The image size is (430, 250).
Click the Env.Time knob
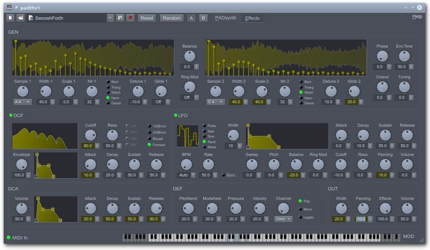click(404, 56)
